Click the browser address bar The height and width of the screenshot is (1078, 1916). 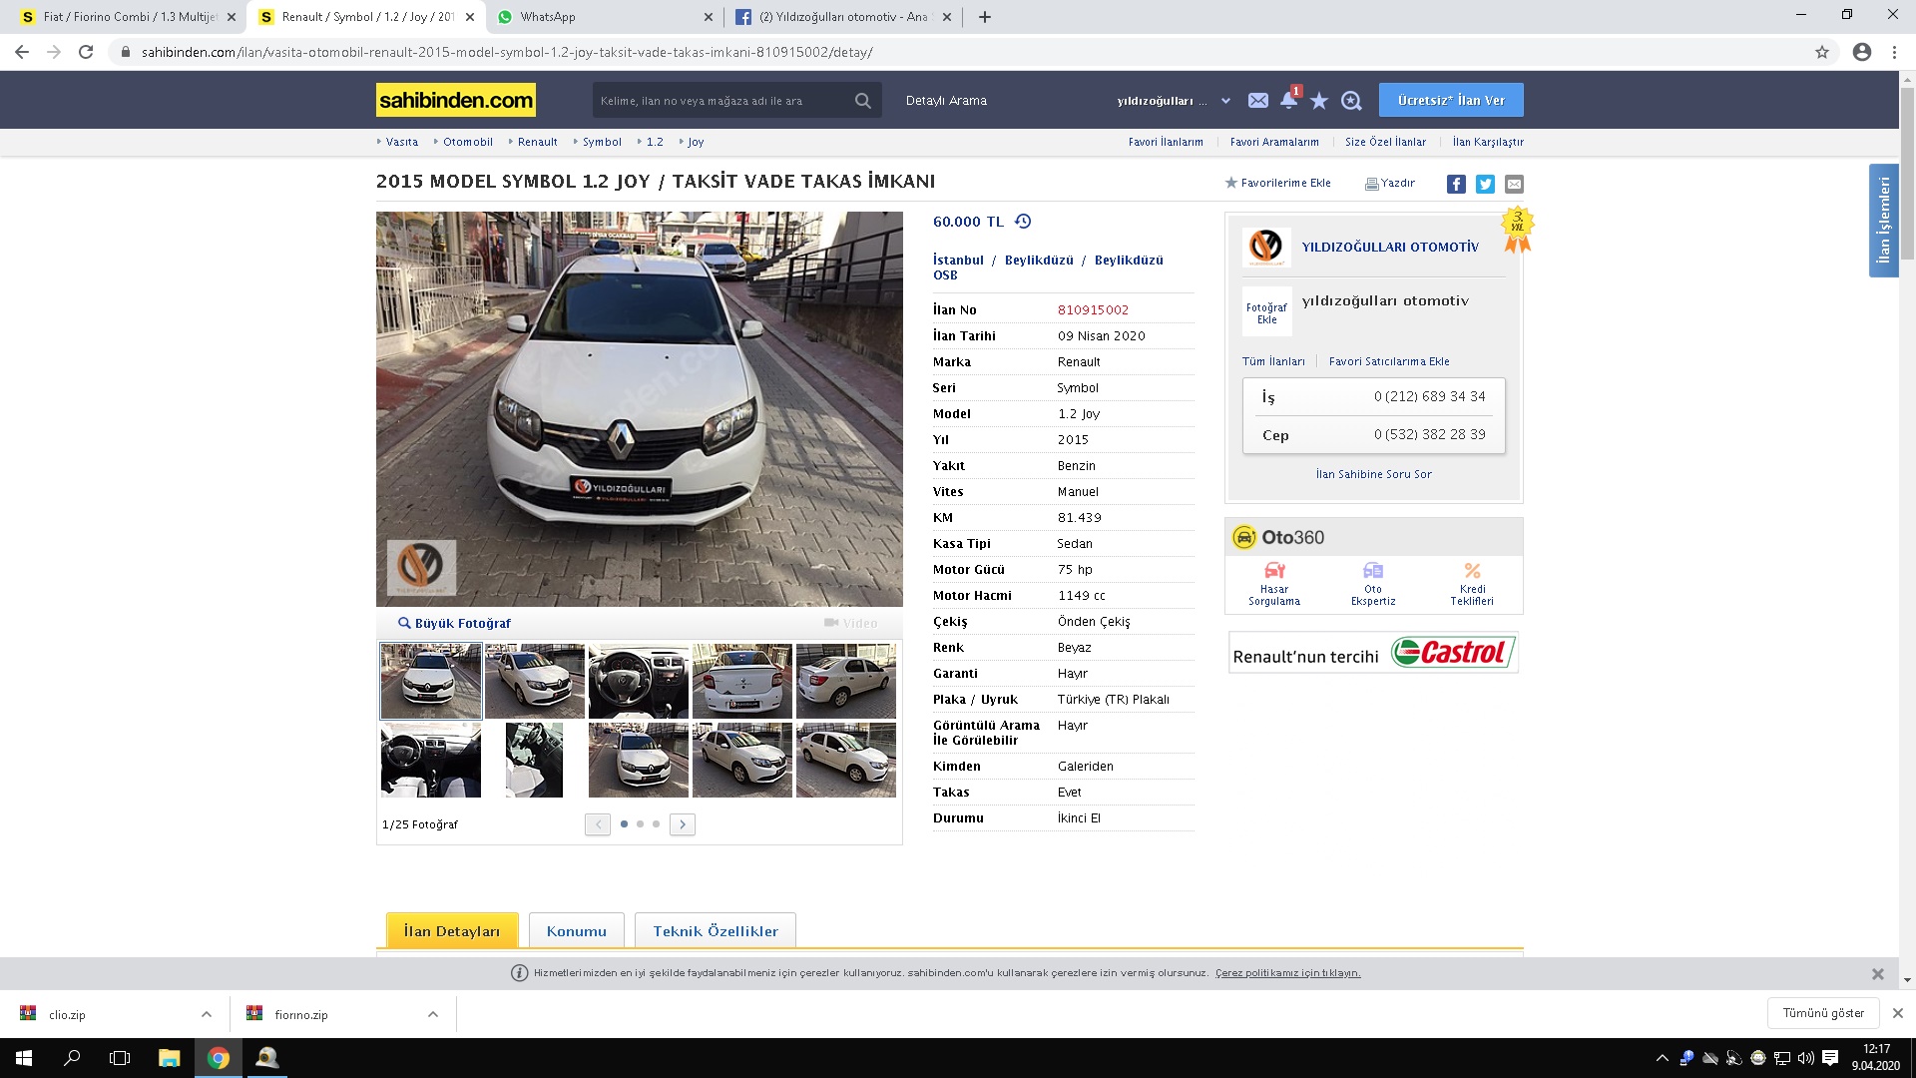coord(958,52)
